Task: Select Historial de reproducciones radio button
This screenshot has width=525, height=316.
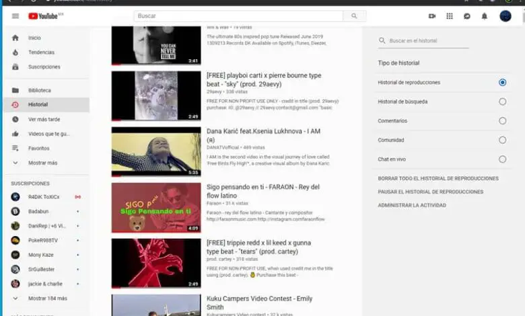Action: pyautogui.click(x=502, y=82)
